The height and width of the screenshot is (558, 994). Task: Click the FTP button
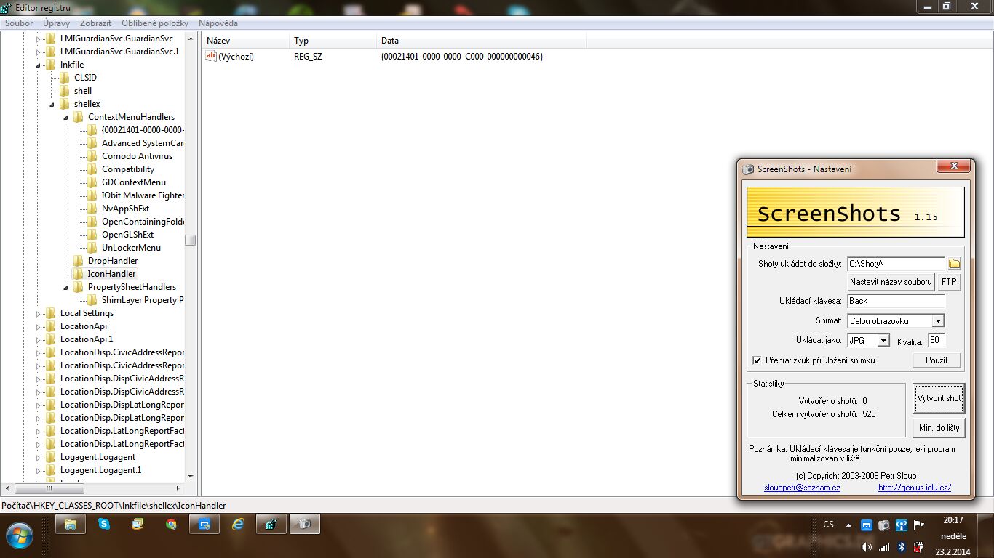[949, 282]
